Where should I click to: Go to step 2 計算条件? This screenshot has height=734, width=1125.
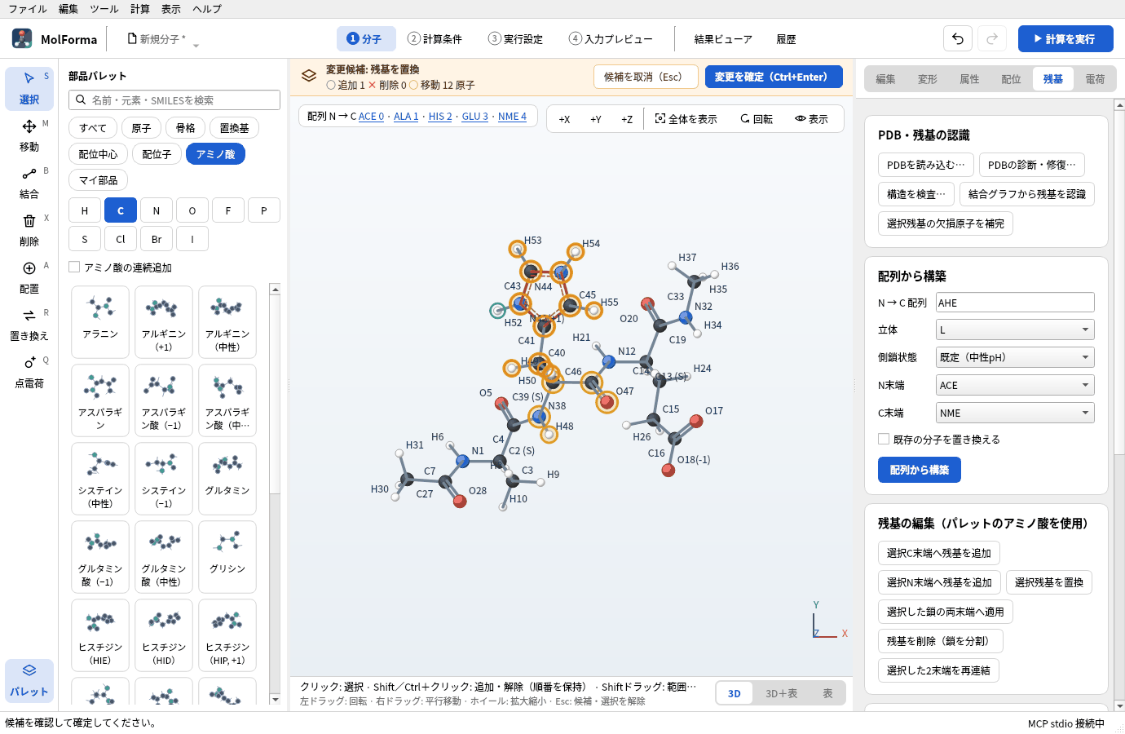pos(435,38)
